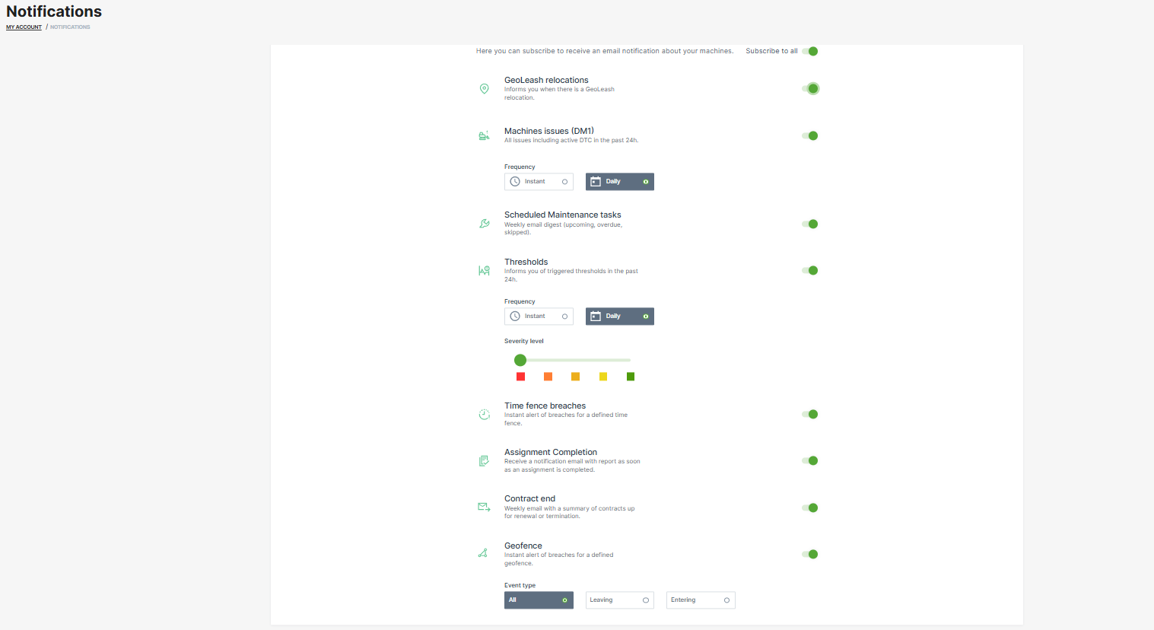The height and width of the screenshot is (630, 1154).
Task: Select All event type for Geofence
Action: coord(539,600)
